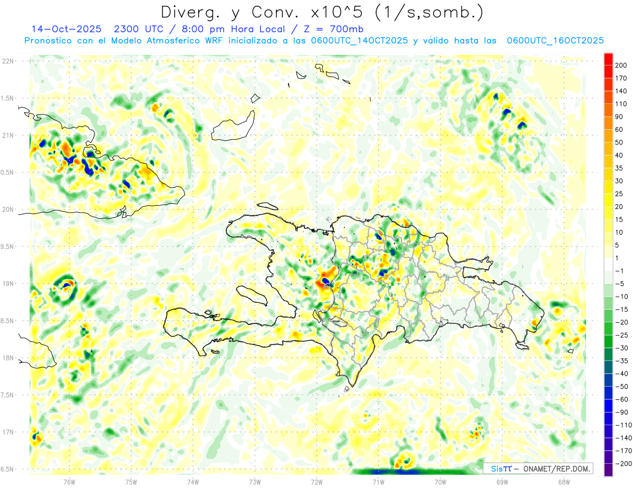Click the blue convergence core near 72W 19N

point(328,282)
